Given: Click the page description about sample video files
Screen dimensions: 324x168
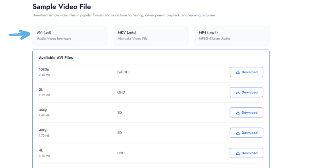Looking at the screenshot, I should (x=124, y=15).
